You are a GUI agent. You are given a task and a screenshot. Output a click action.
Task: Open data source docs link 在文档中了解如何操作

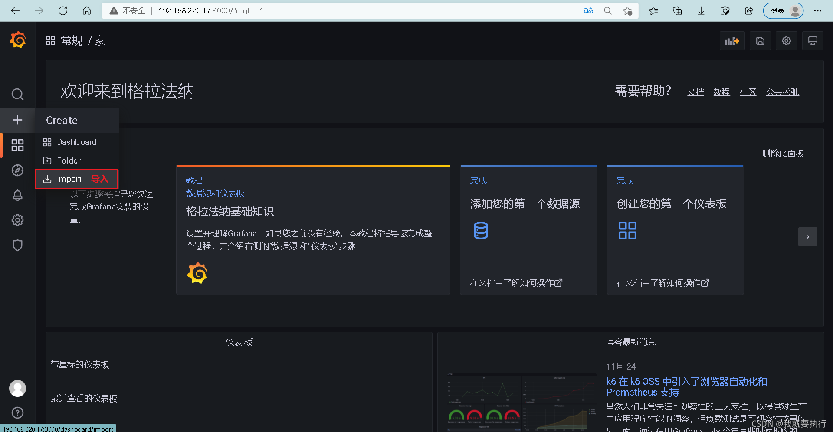[516, 283]
